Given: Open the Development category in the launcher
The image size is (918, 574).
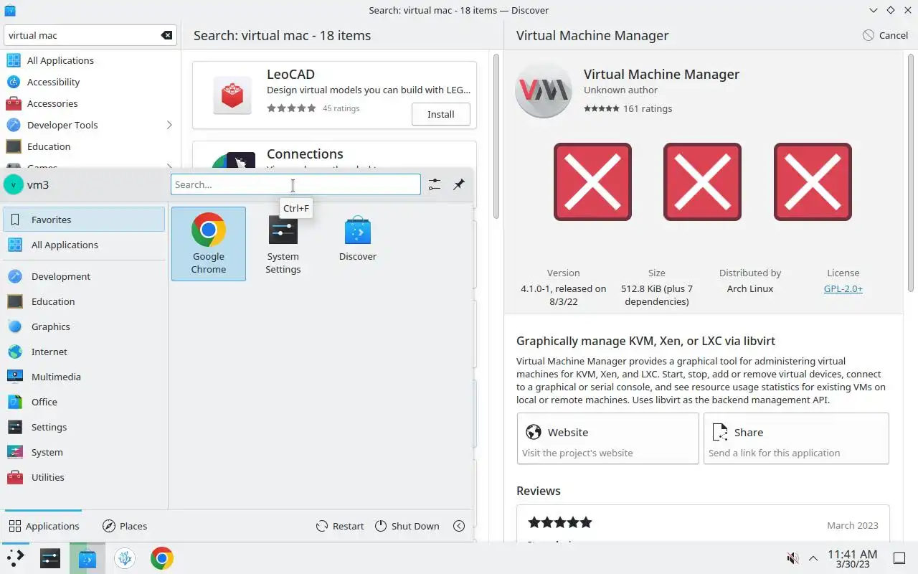Looking at the screenshot, I should click(x=85, y=276).
